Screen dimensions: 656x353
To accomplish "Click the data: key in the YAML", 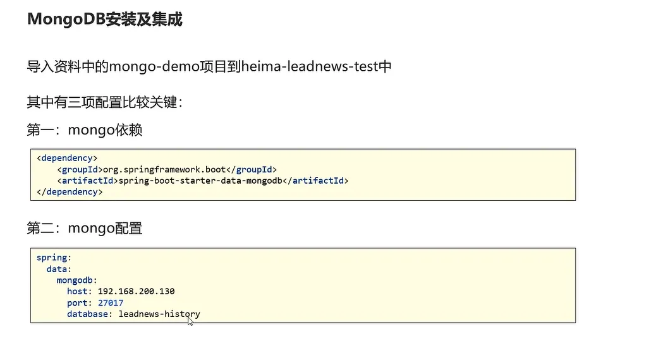I will 59,269.
